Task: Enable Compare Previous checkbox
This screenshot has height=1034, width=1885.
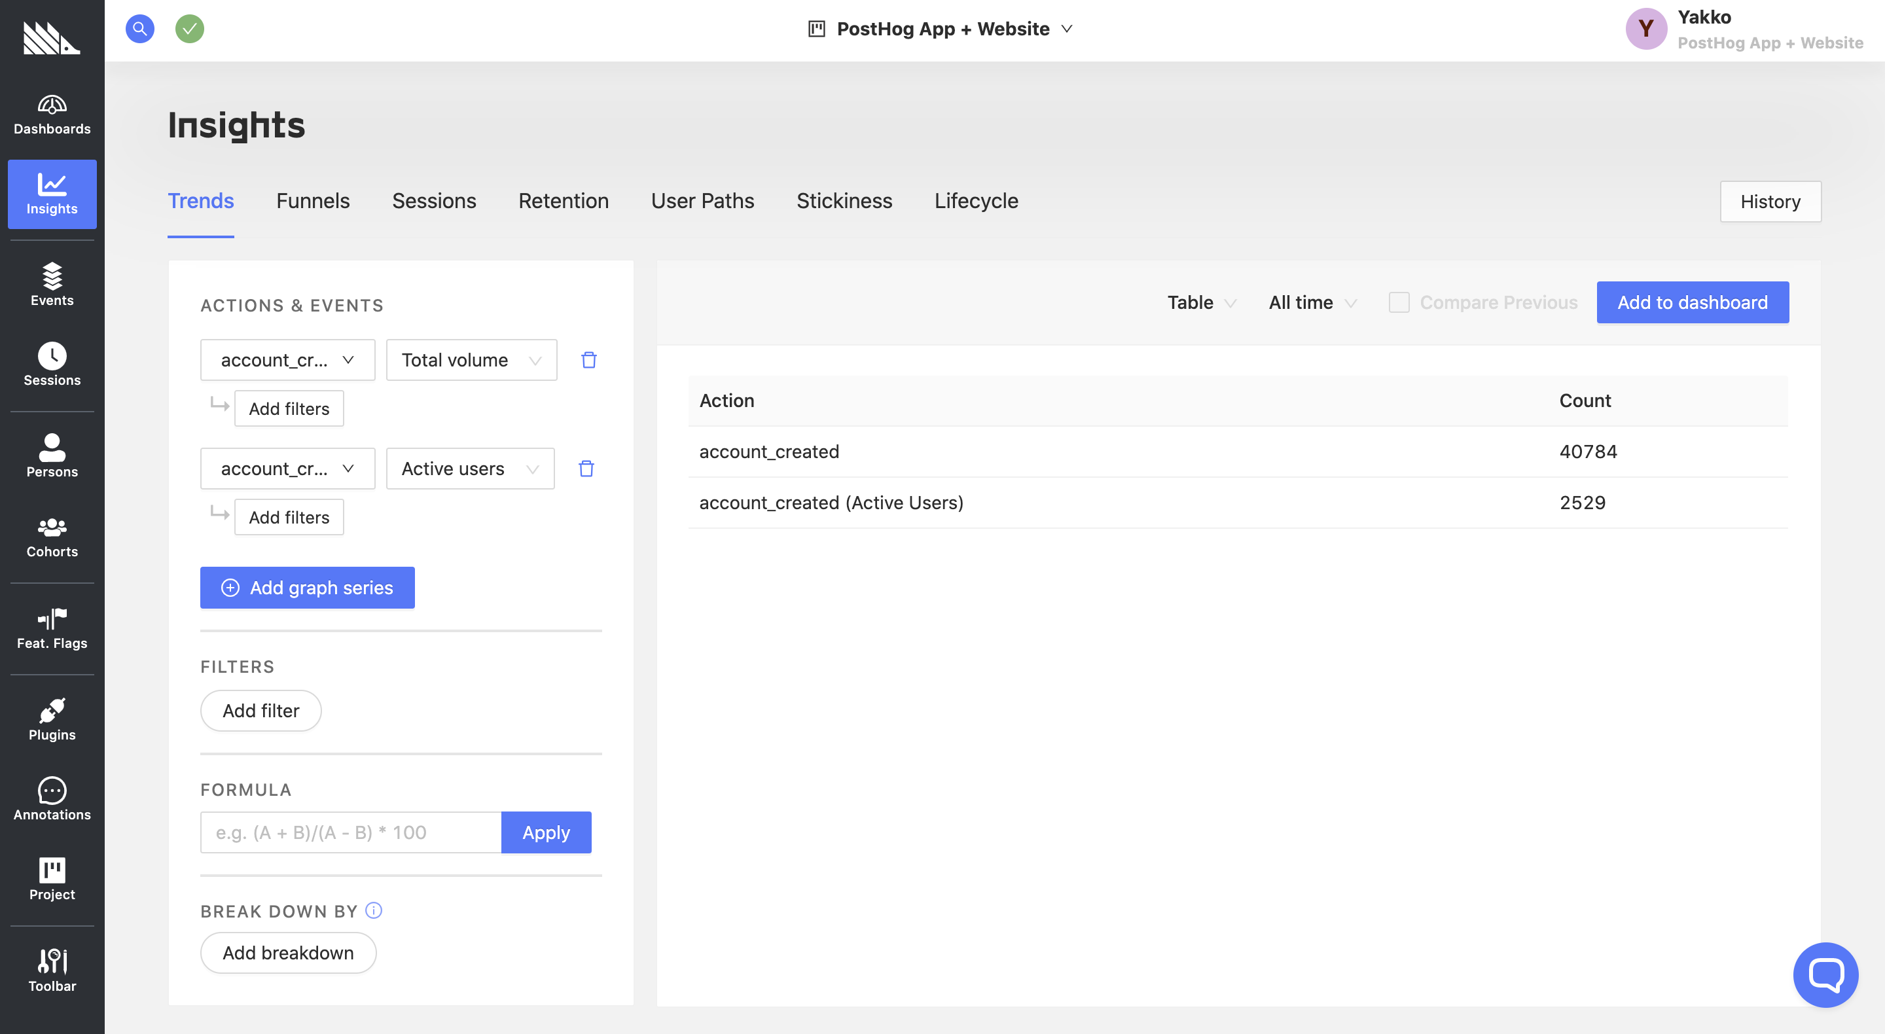Action: 1399,302
